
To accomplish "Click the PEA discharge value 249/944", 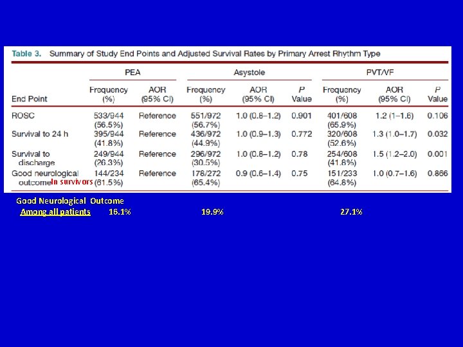I will [109, 154].
